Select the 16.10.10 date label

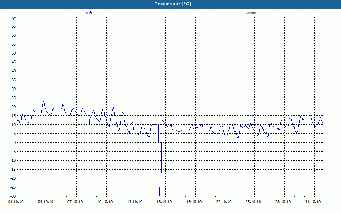(x=164, y=202)
